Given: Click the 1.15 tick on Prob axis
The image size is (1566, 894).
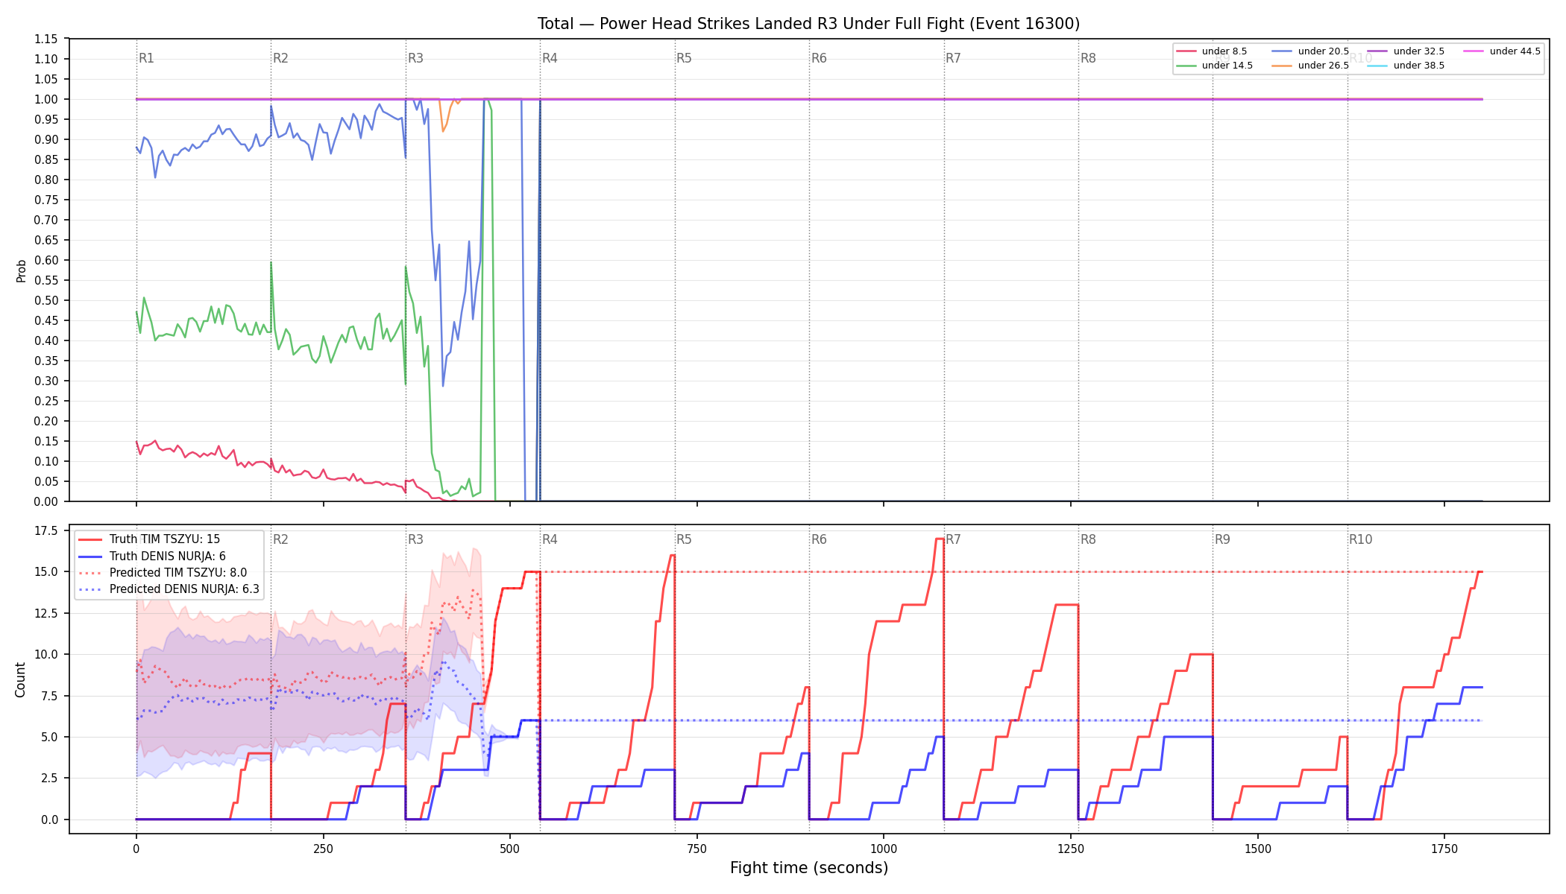Looking at the screenshot, I should pyautogui.click(x=46, y=39).
